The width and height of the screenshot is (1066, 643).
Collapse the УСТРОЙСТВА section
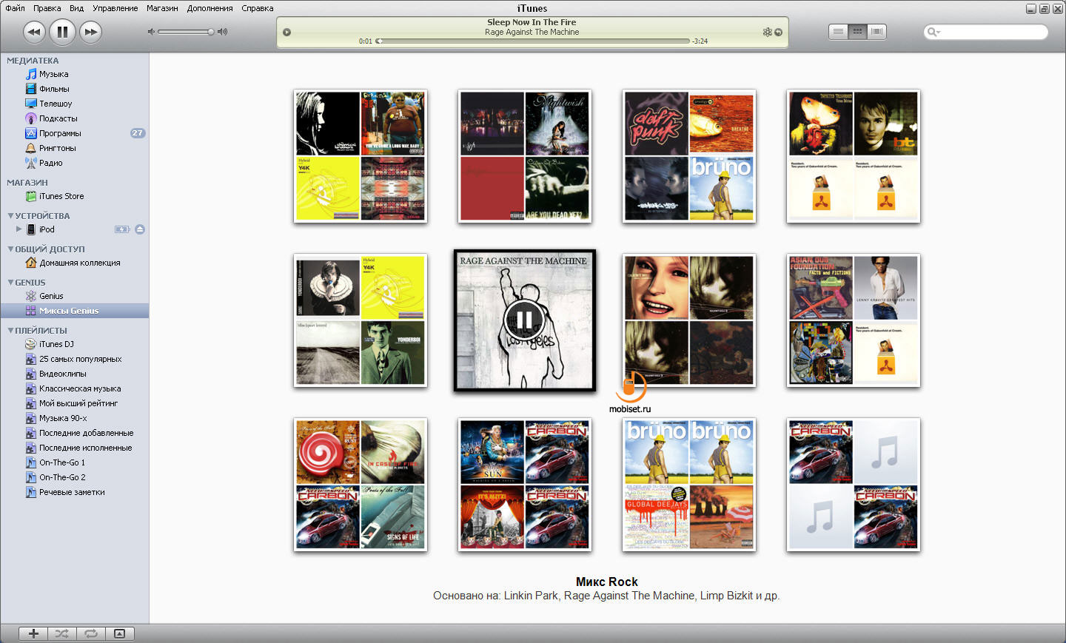pyautogui.click(x=10, y=216)
